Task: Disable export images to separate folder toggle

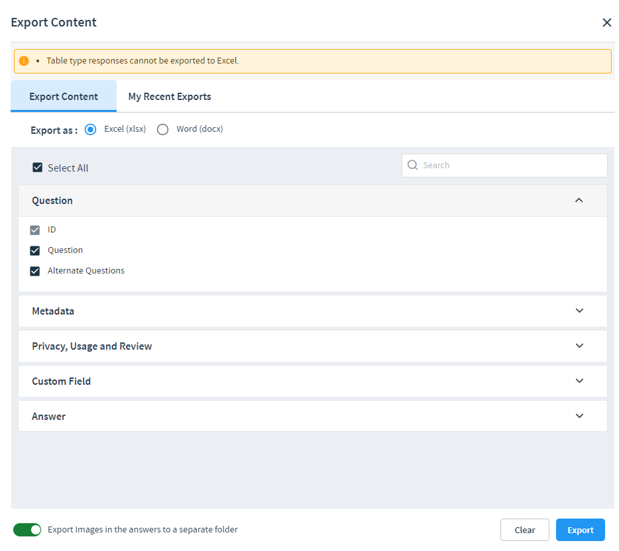Action: click(x=27, y=530)
